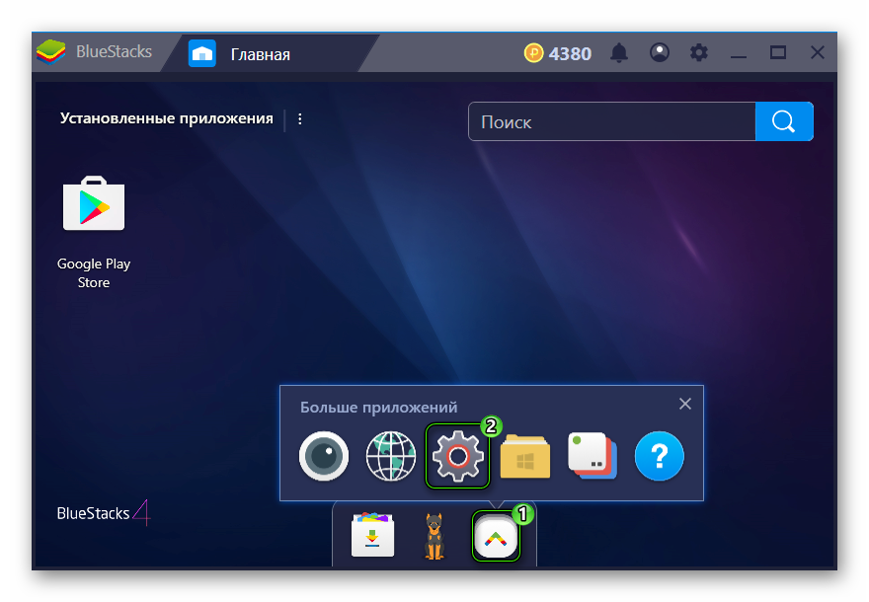Click the BlueStacks coin balance 4380

coord(558,53)
